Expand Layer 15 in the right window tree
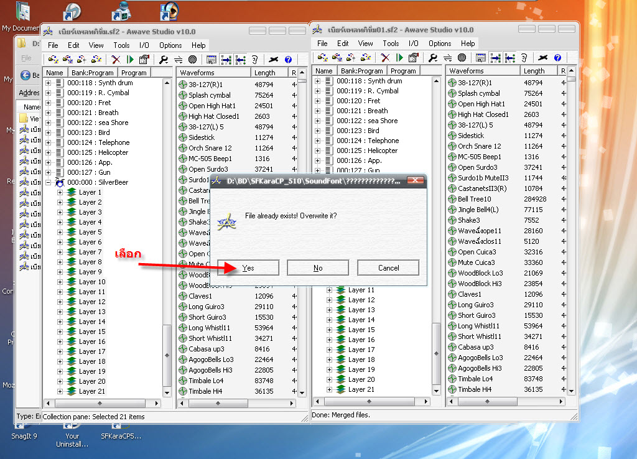The width and height of the screenshot is (637, 459). 330,330
